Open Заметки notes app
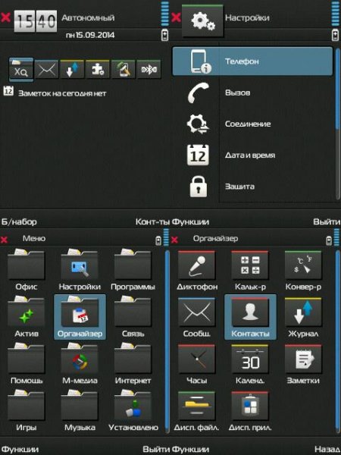 [303, 365]
